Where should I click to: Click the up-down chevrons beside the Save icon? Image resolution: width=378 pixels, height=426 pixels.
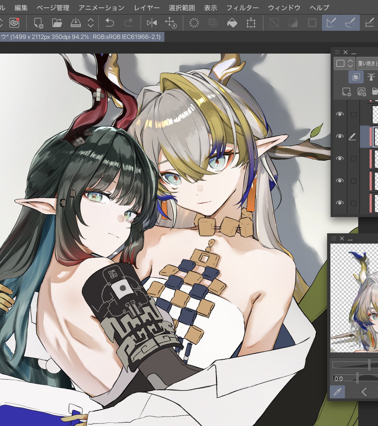(x=91, y=23)
